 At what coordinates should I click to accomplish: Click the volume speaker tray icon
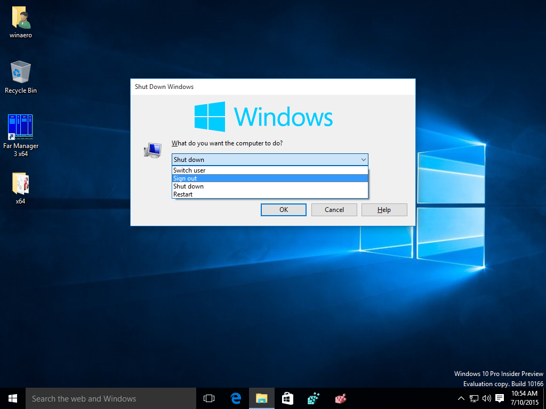coord(486,398)
